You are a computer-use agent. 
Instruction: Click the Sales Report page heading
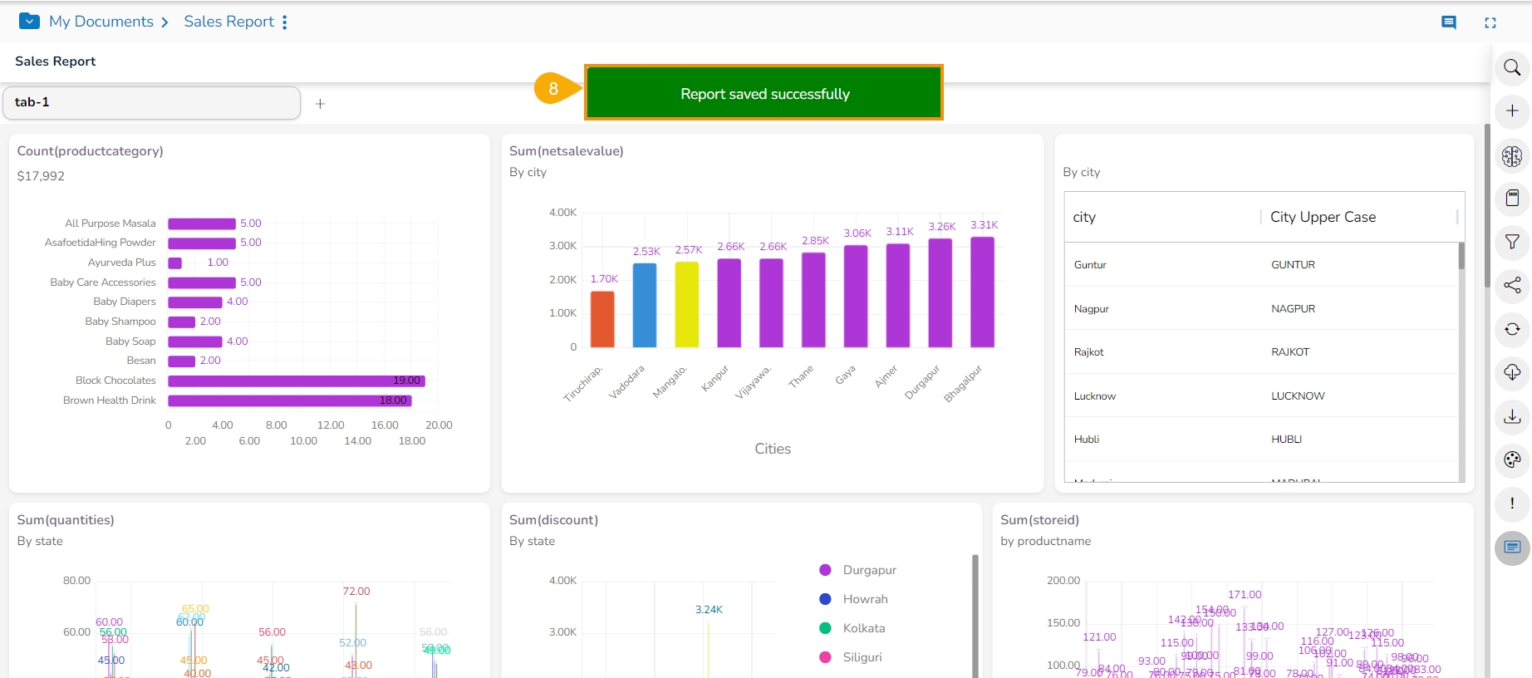point(56,61)
